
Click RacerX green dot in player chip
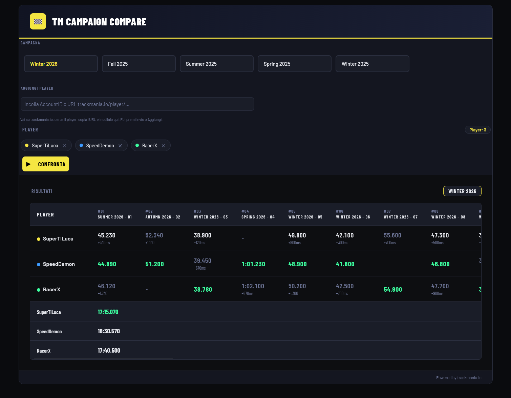pos(137,145)
